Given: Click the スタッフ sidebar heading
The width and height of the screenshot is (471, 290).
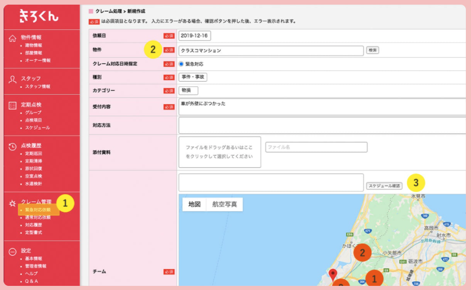Looking at the screenshot, I should 31,79.
